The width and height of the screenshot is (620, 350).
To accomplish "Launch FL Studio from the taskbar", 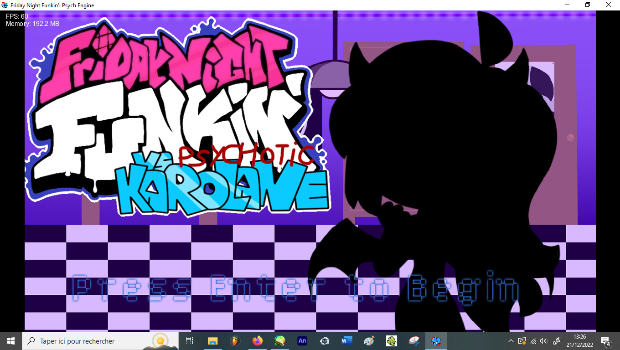I will click(235, 341).
